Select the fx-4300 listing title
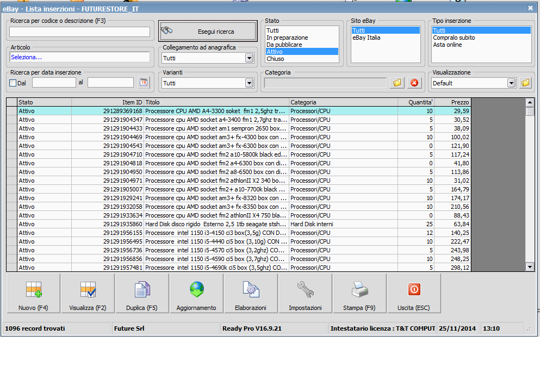The height and width of the screenshot is (391, 540). point(215,137)
